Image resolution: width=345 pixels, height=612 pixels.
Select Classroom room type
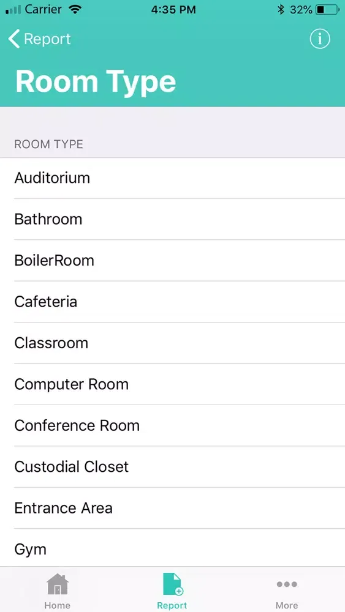pyautogui.click(x=172, y=343)
